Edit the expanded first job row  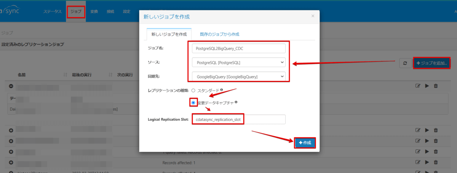[x=418, y=86]
